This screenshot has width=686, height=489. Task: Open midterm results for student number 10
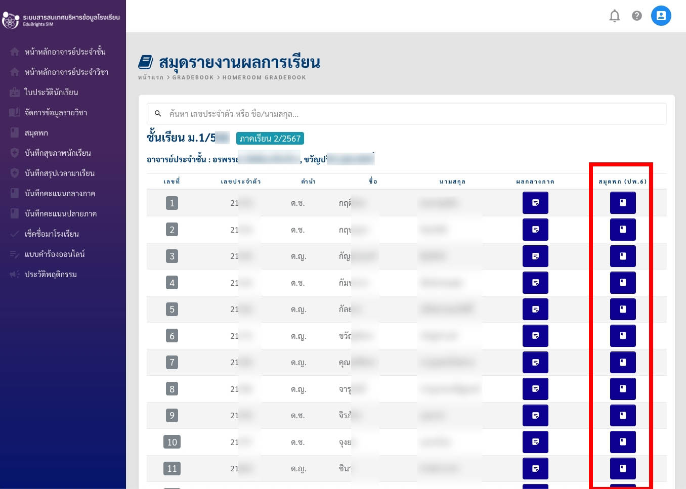[535, 442]
